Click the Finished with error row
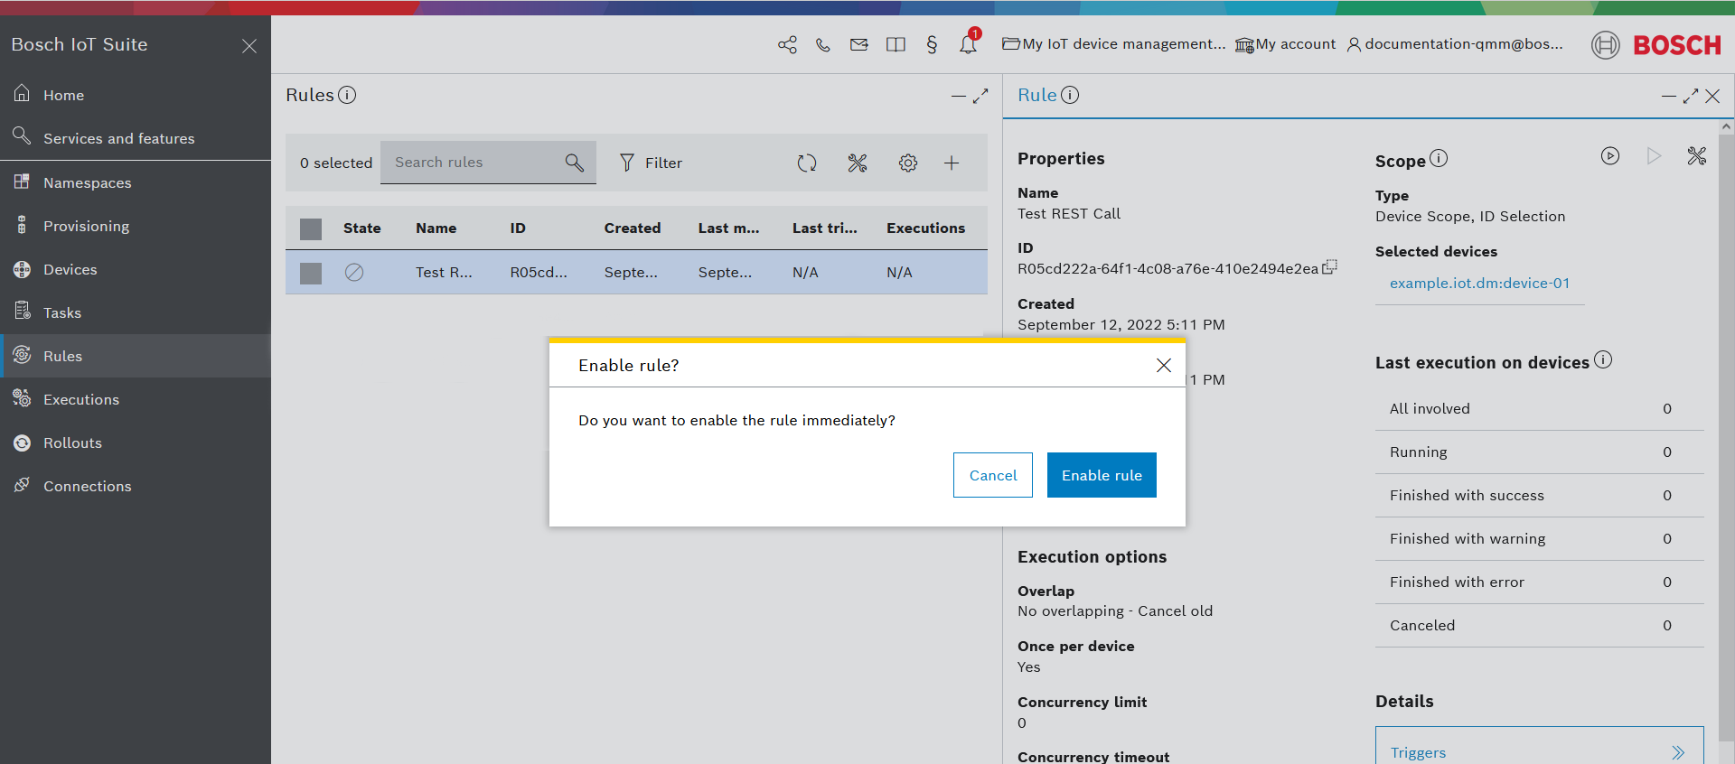Image resolution: width=1735 pixels, height=764 pixels. click(1540, 582)
